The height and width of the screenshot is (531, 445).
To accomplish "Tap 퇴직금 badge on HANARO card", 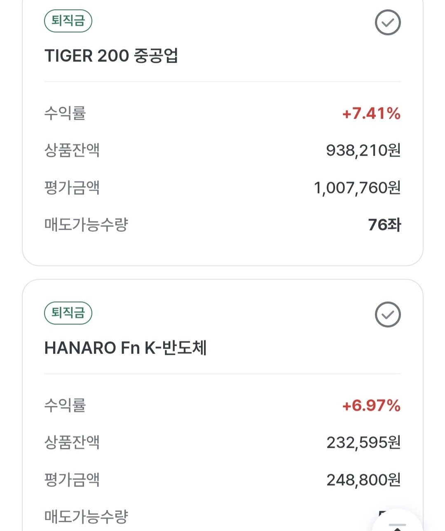I will click(68, 313).
